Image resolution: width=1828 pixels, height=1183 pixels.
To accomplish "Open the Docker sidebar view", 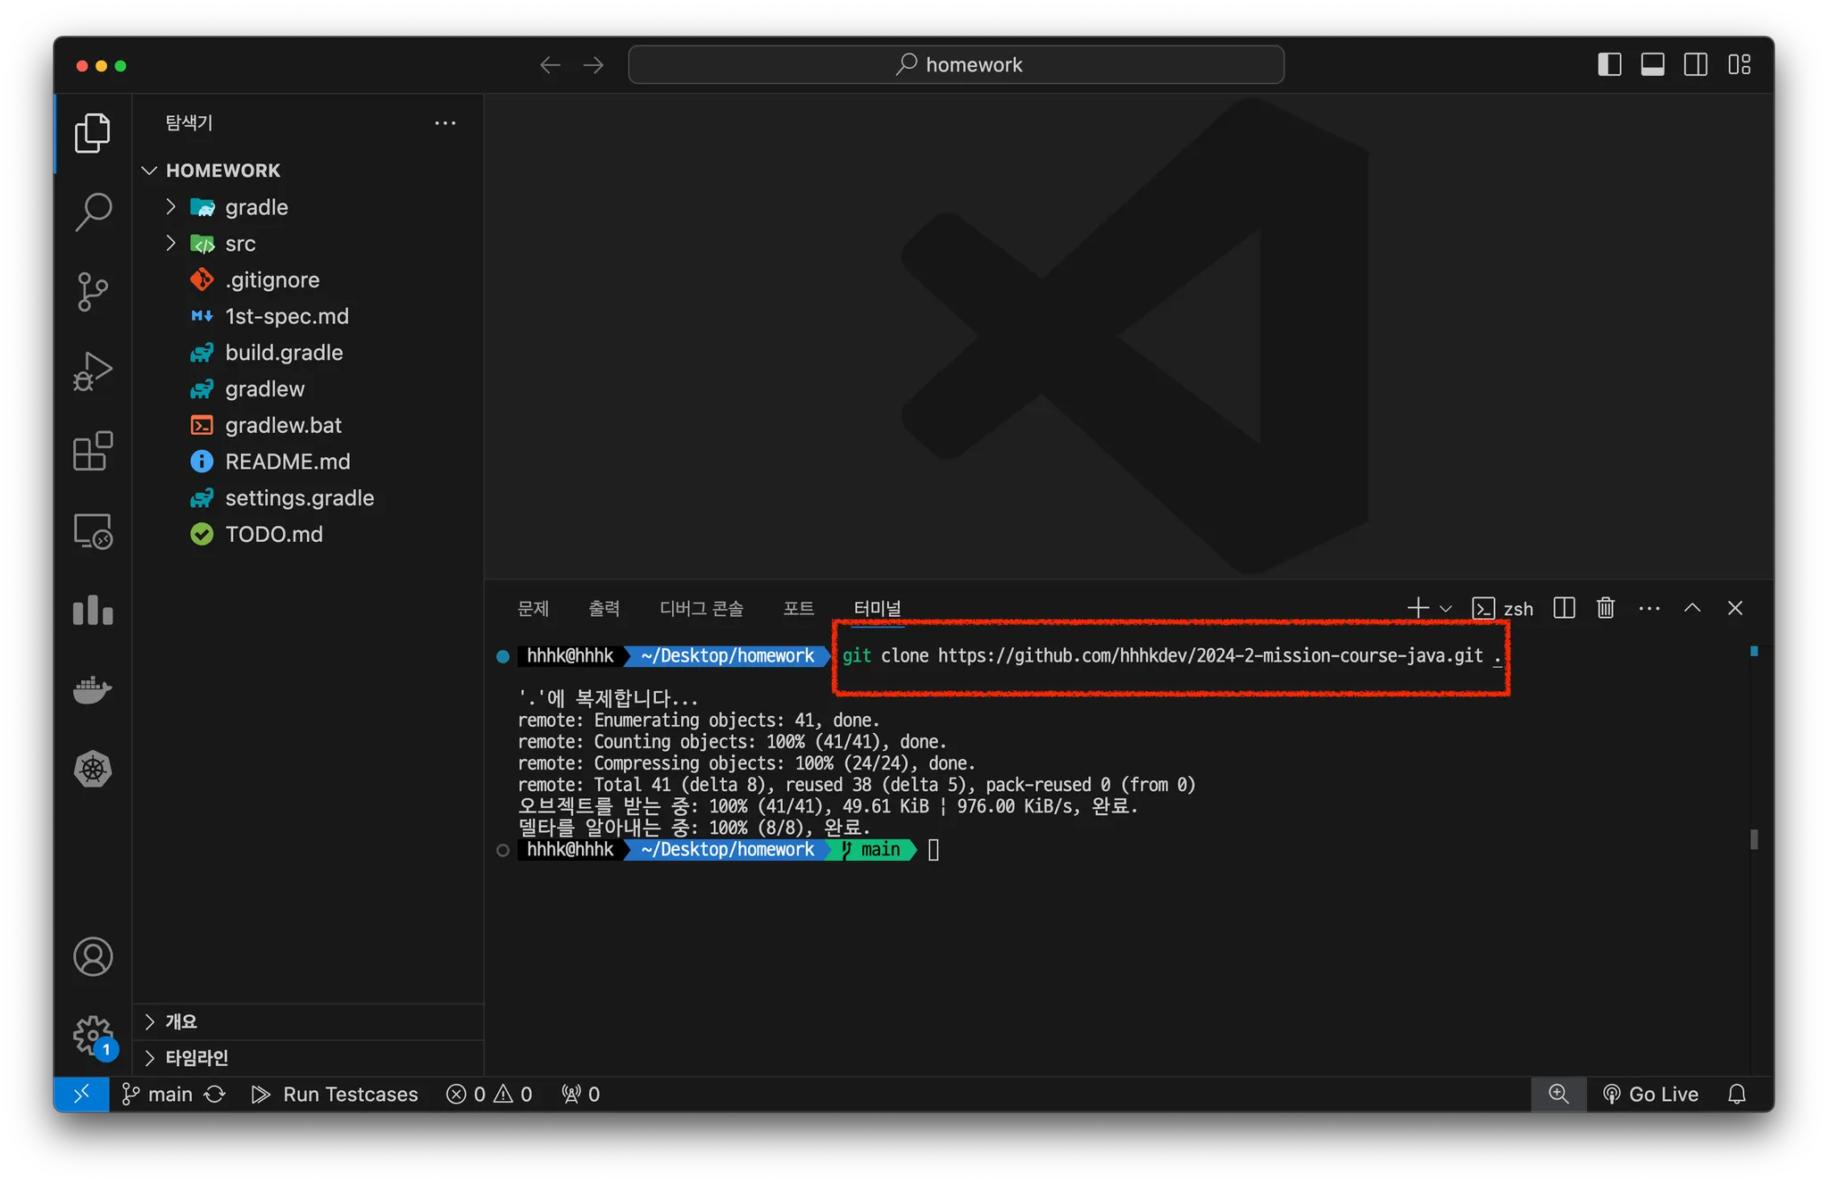I will coord(93,690).
